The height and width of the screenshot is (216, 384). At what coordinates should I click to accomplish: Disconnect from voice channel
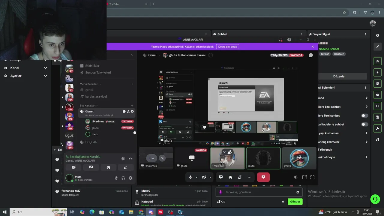[x=130, y=159]
